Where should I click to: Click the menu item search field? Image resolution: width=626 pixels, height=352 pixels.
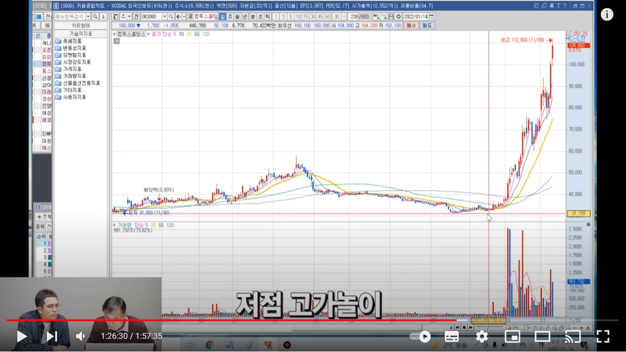[x=69, y=17]
